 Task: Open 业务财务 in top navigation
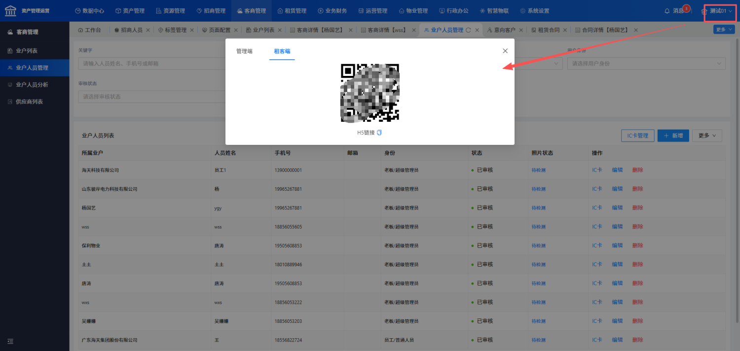click(x=332, y=10)
